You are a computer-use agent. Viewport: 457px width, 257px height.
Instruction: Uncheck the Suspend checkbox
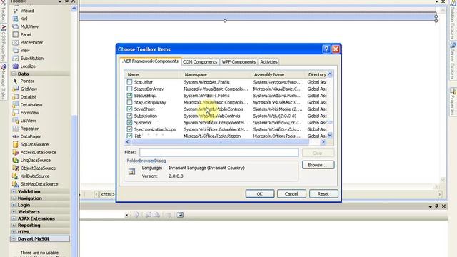(x=129, y=122)
